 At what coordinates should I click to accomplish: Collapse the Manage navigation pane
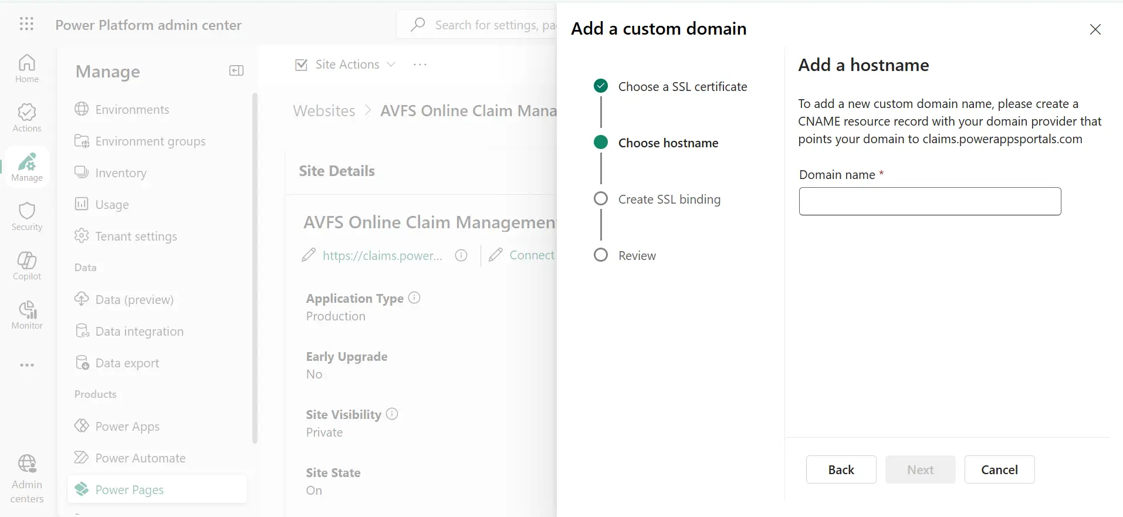pos(236,70)
